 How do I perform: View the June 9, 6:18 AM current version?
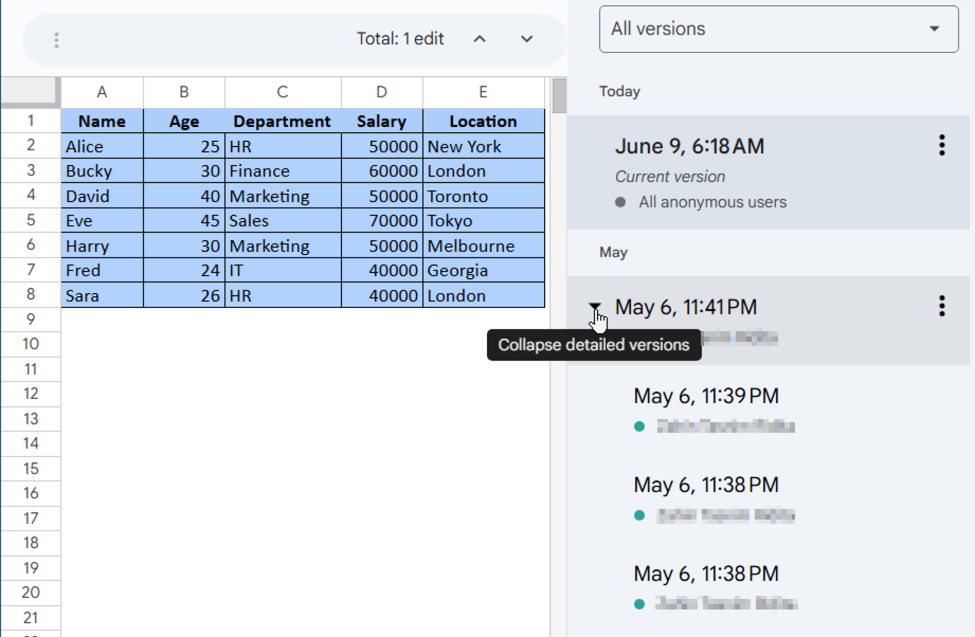(x=690, y=146)
